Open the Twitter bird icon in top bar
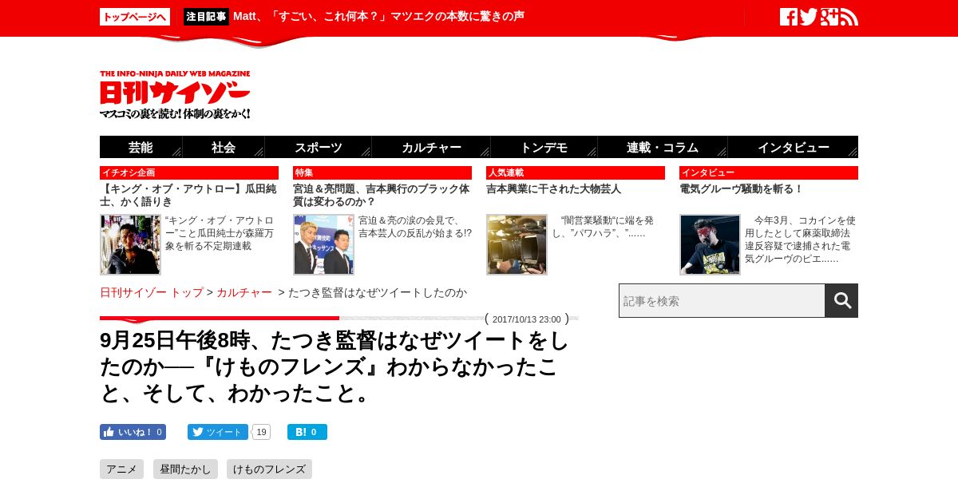The image size is (958, 503). [x=809, y=17]
